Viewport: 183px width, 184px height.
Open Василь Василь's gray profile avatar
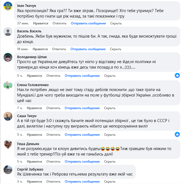click(8, 32)
